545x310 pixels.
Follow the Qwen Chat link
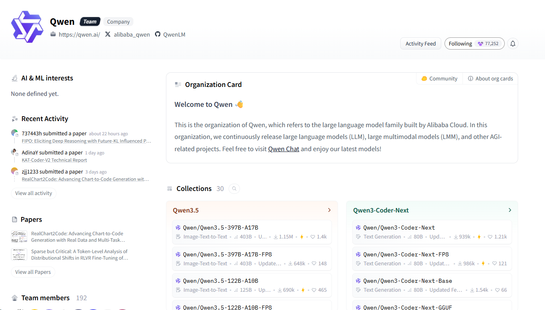point(283,149)
